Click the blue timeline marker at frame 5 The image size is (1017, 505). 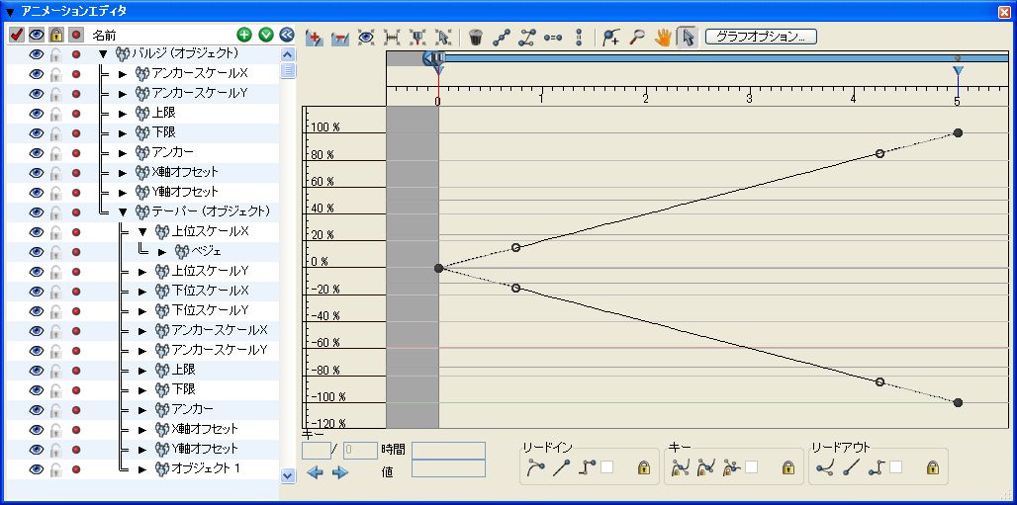tap(958, 70)
